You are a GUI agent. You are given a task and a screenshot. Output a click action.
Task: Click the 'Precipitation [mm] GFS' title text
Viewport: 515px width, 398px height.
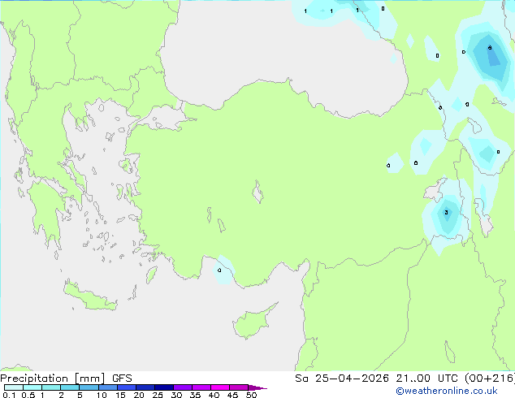pos(66,379)
